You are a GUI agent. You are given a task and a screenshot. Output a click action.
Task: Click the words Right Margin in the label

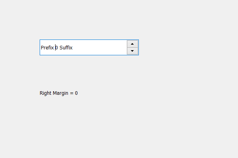click(54, 93)
